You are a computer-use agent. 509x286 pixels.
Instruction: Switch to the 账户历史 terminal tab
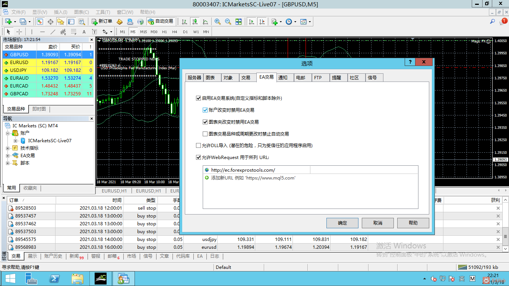(53, 256)
